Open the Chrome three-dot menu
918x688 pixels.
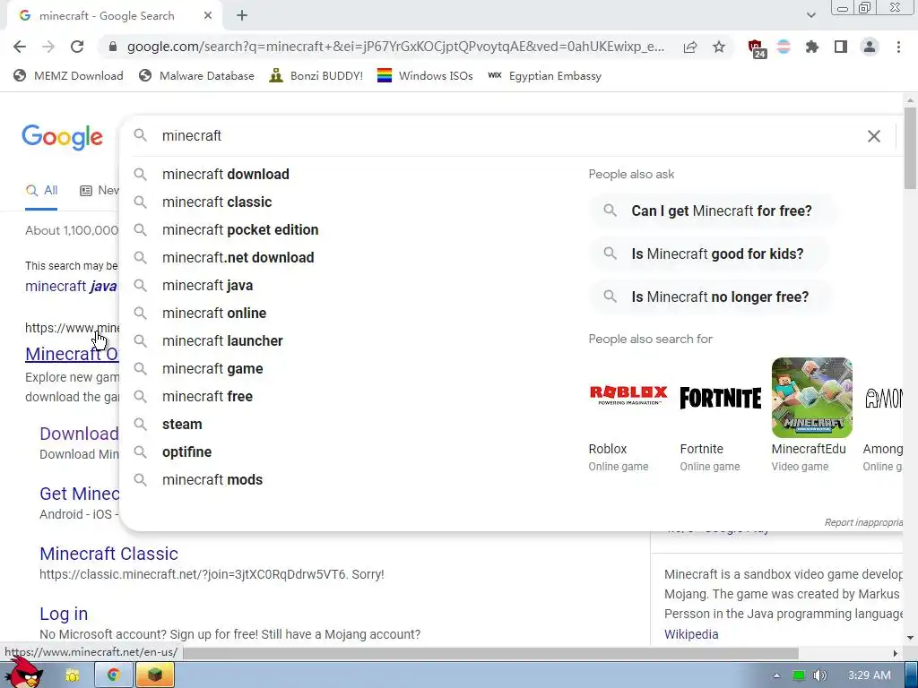coord(898,47)
